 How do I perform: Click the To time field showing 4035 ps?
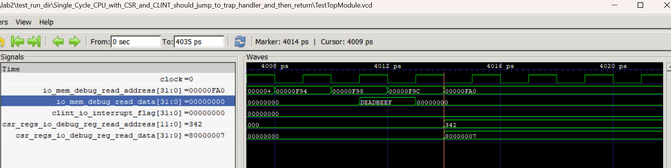199,42
